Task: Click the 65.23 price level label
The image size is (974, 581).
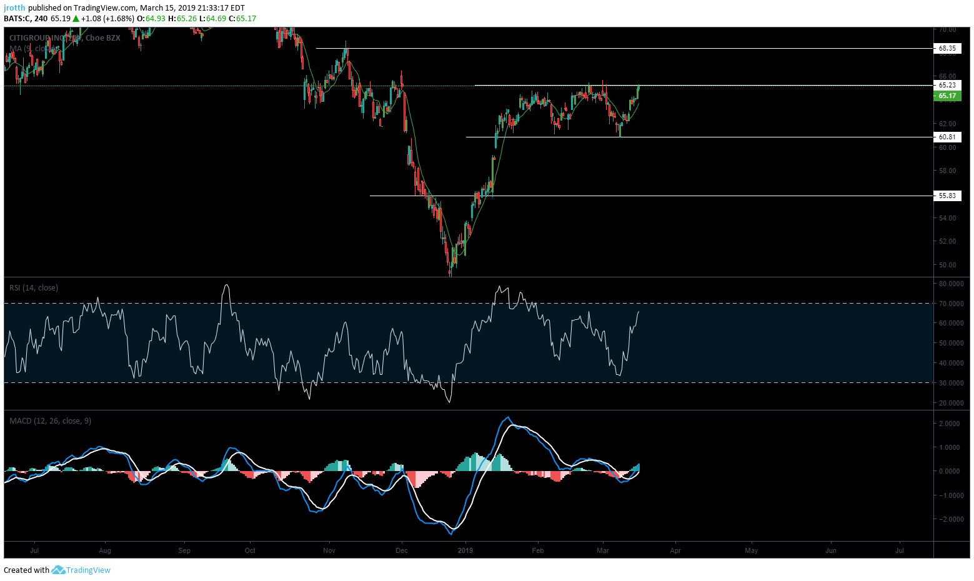Action: coord(947,85)
